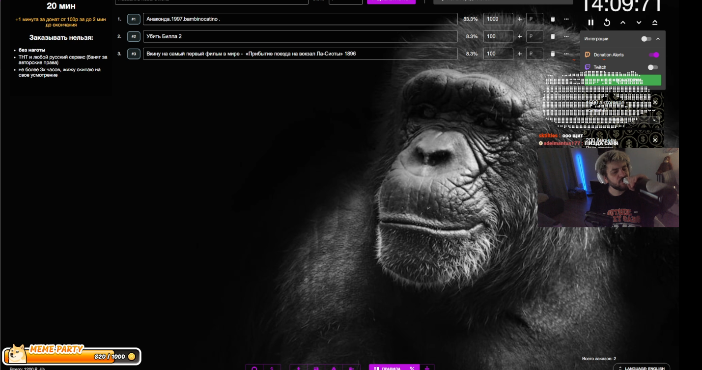
Task: Click the +1 минута за донат notice
Action: (61, 22)
